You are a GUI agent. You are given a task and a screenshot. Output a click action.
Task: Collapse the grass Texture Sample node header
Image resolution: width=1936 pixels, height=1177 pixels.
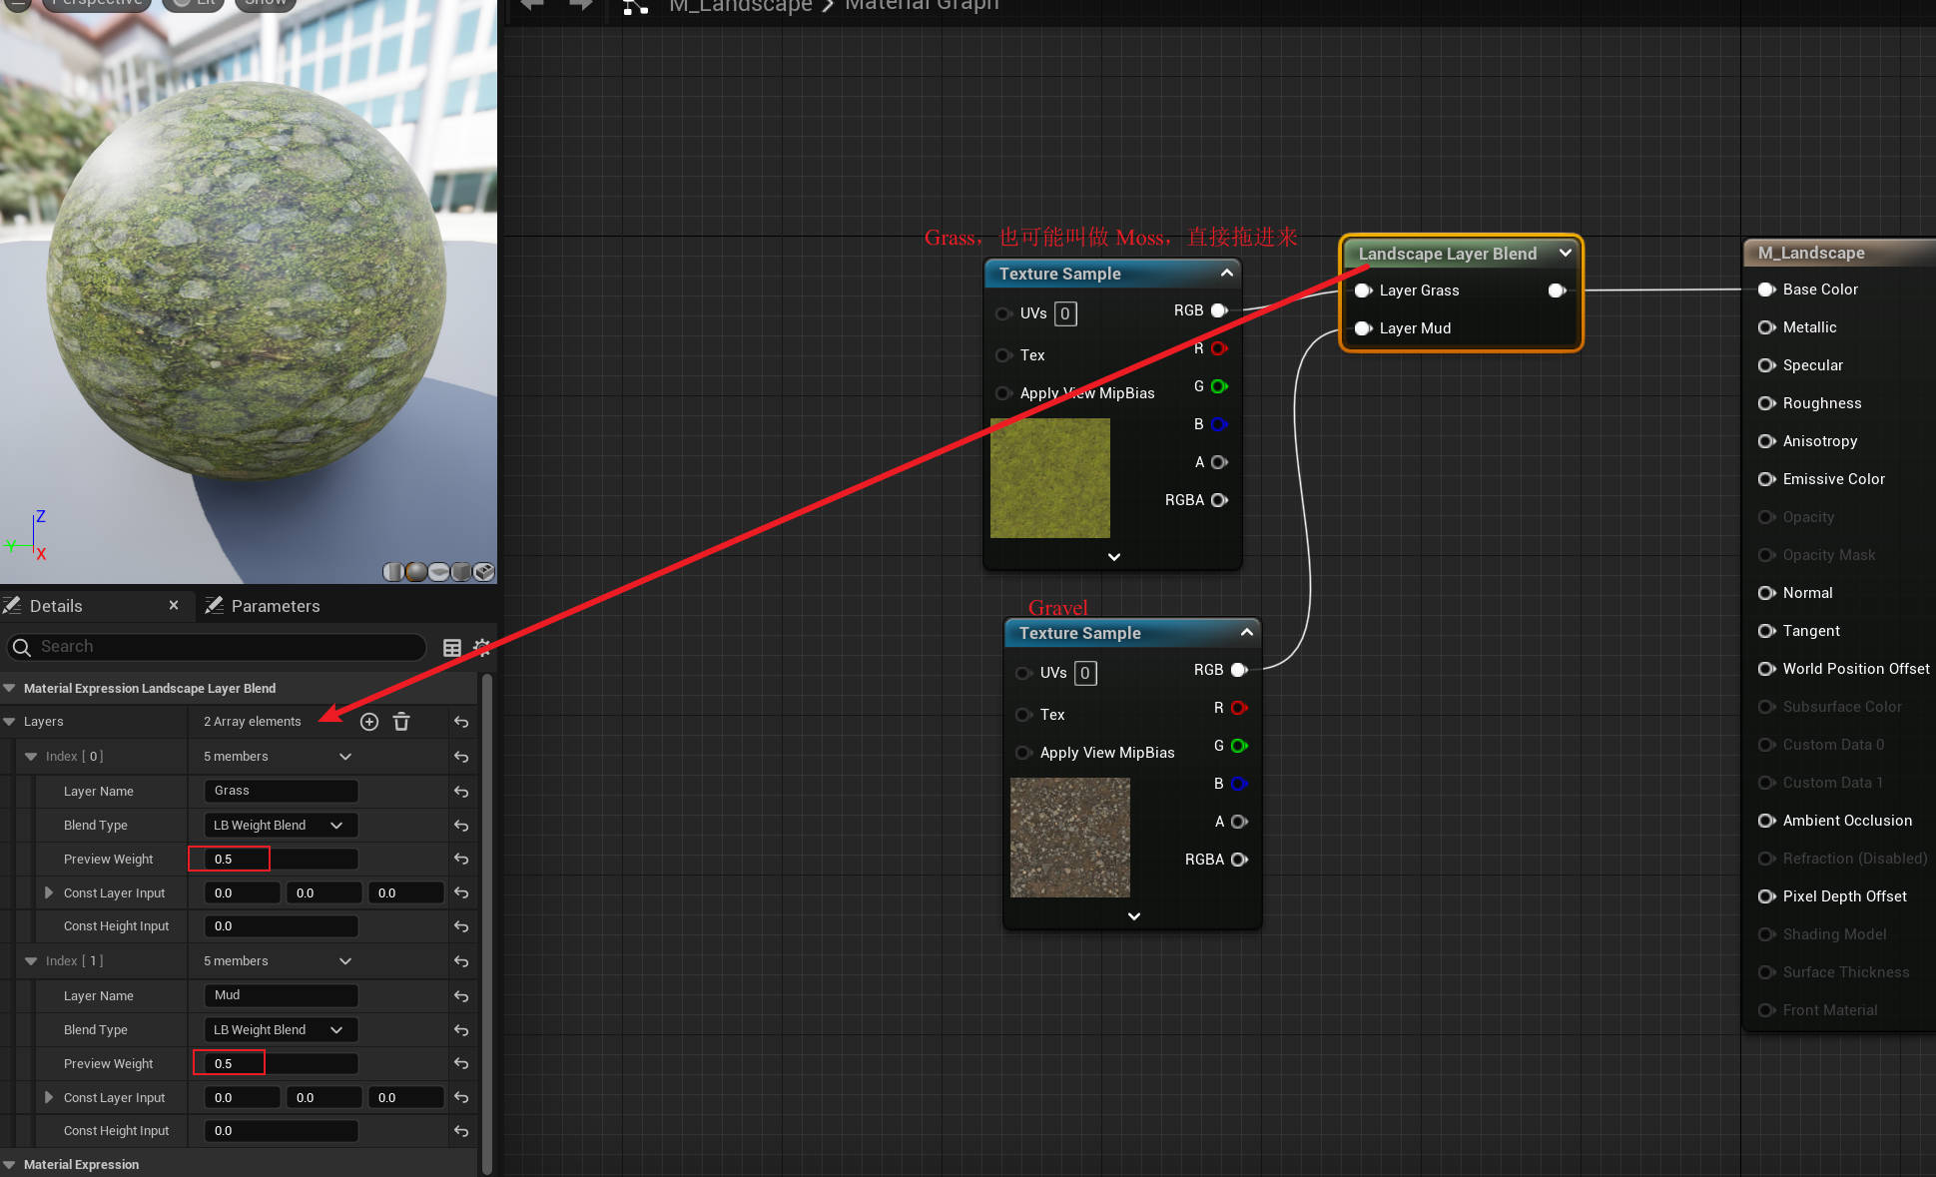(1227, 273)
